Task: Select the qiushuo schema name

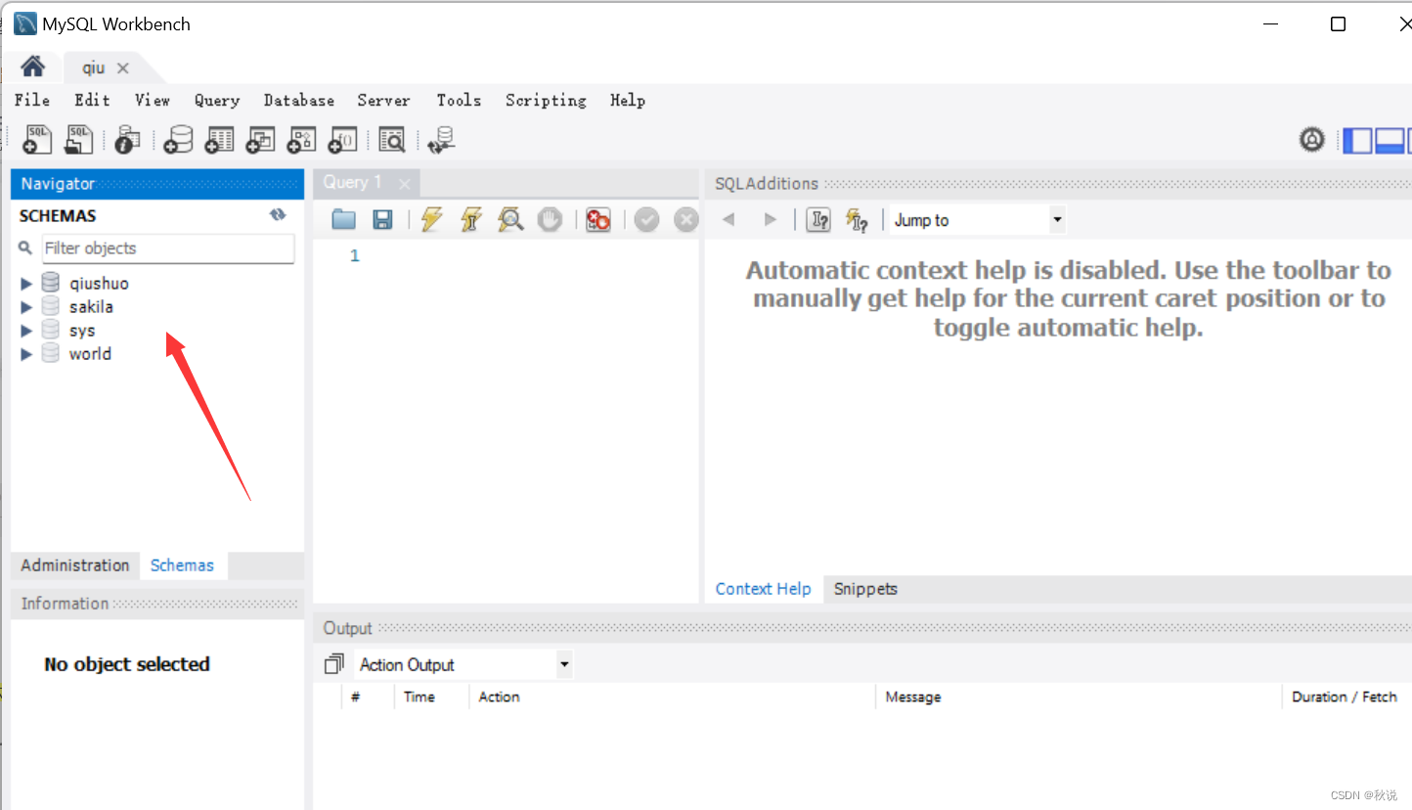Action: tap(99, 284)
